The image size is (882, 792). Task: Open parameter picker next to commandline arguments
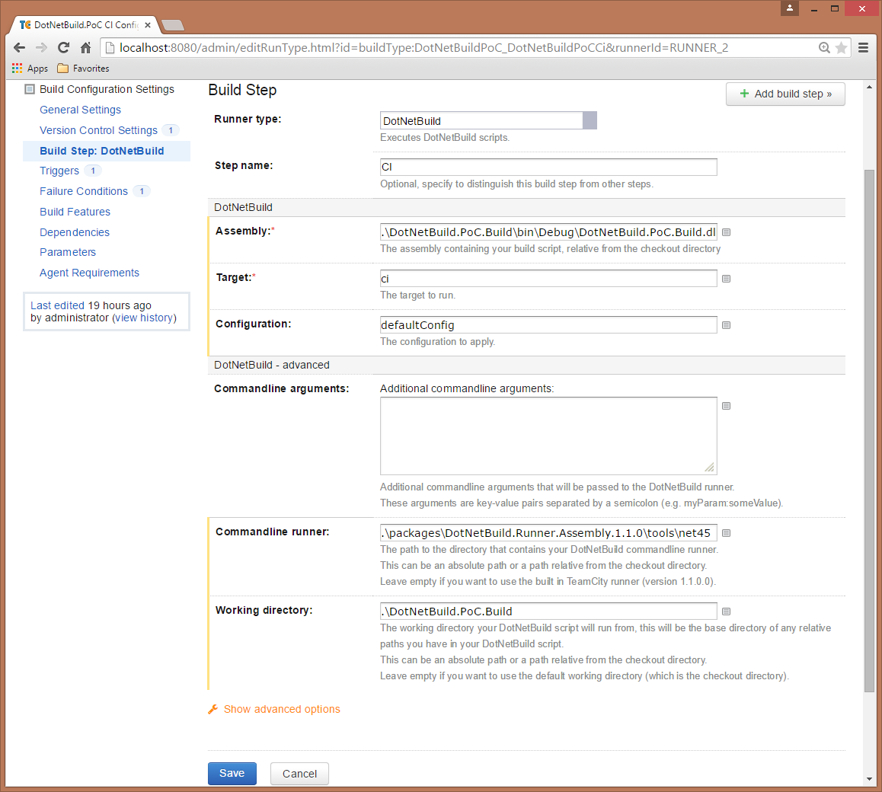[726, 406]
